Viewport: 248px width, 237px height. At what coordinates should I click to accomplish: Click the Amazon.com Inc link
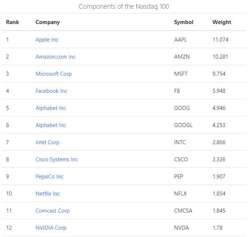click(x=55, y=57)
